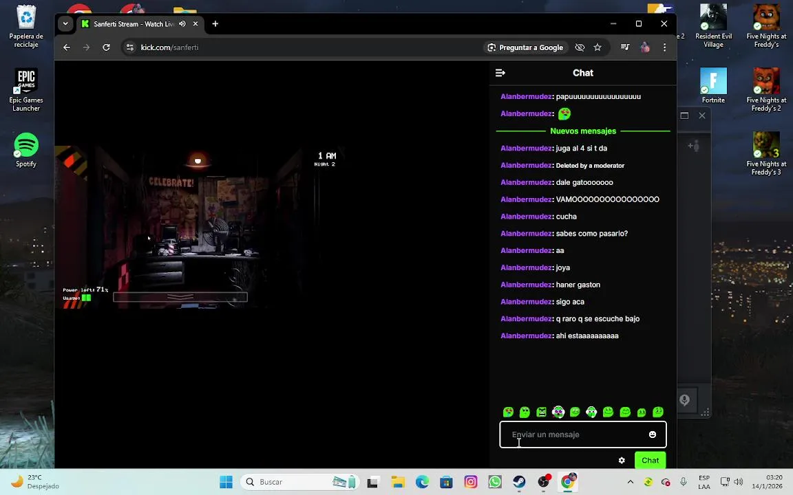Open the media control icon in Chrome toolbar
793x495 pixels.
pos(625,47)
